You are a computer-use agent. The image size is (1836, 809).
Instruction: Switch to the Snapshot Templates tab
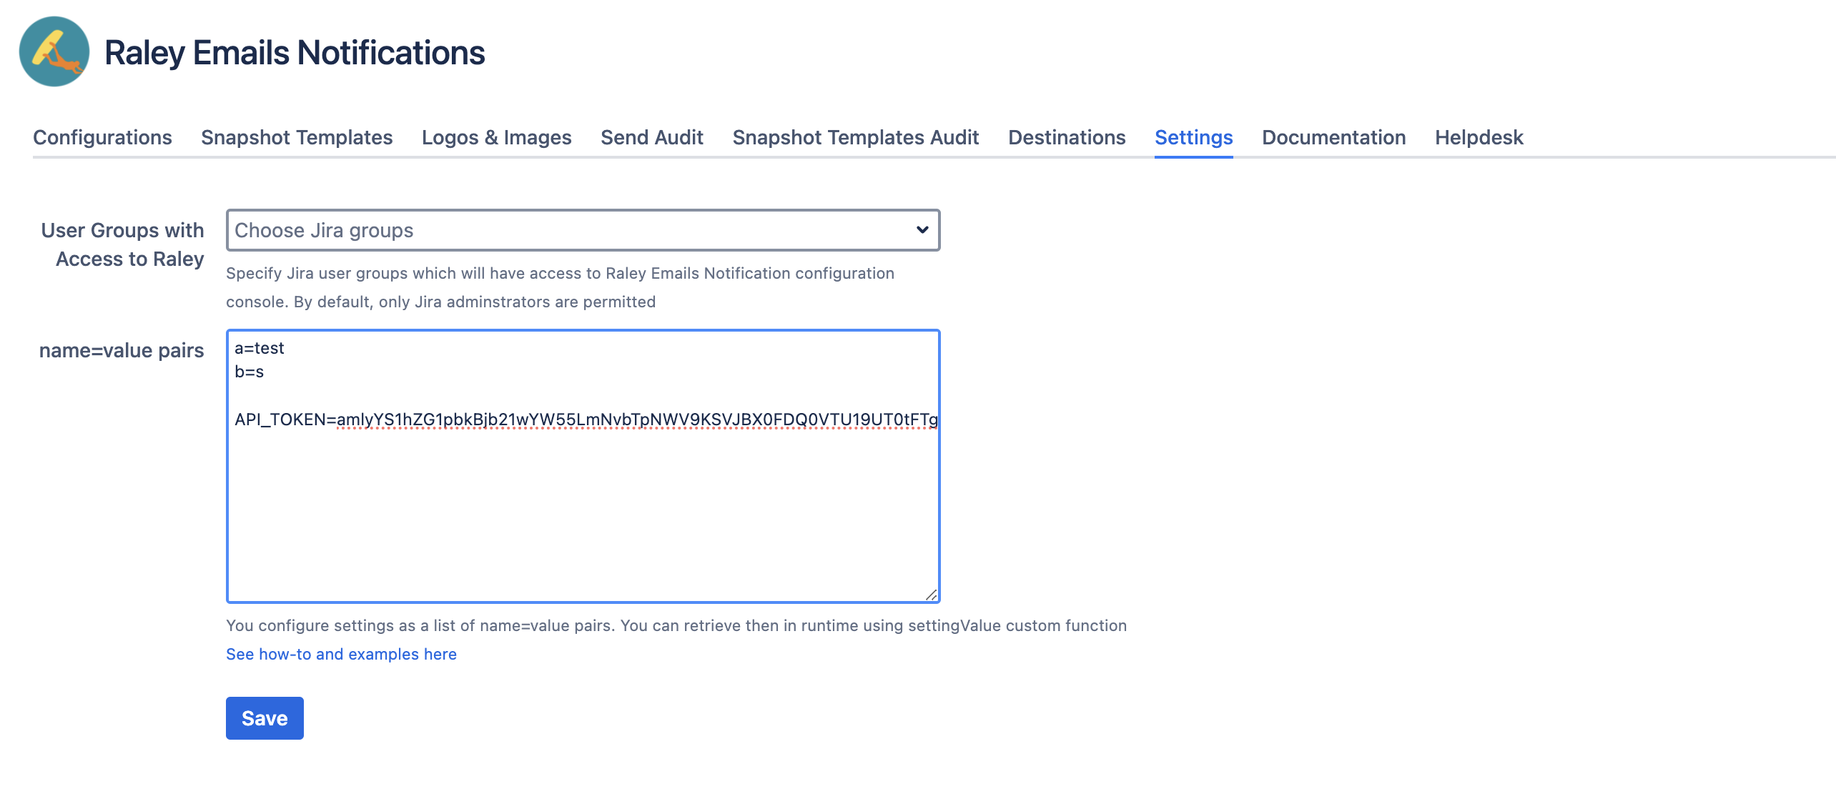[297, 137]
